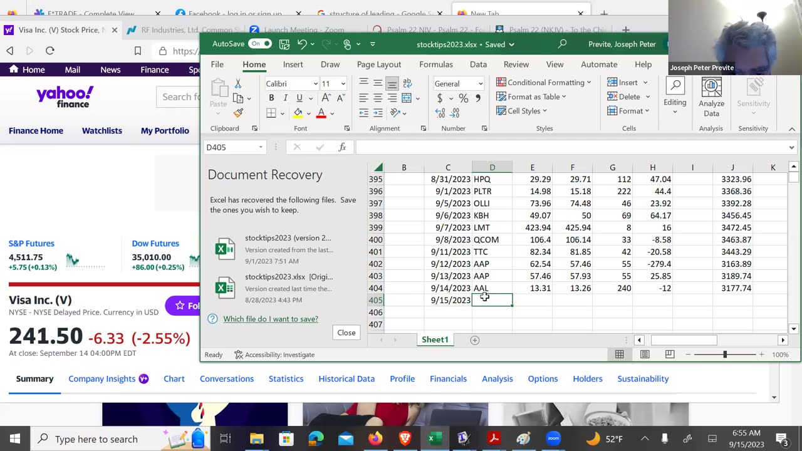802x451 pixels.
Task: Click the Undo arrow in Excel title bar
Action: (x=302, y=44)
